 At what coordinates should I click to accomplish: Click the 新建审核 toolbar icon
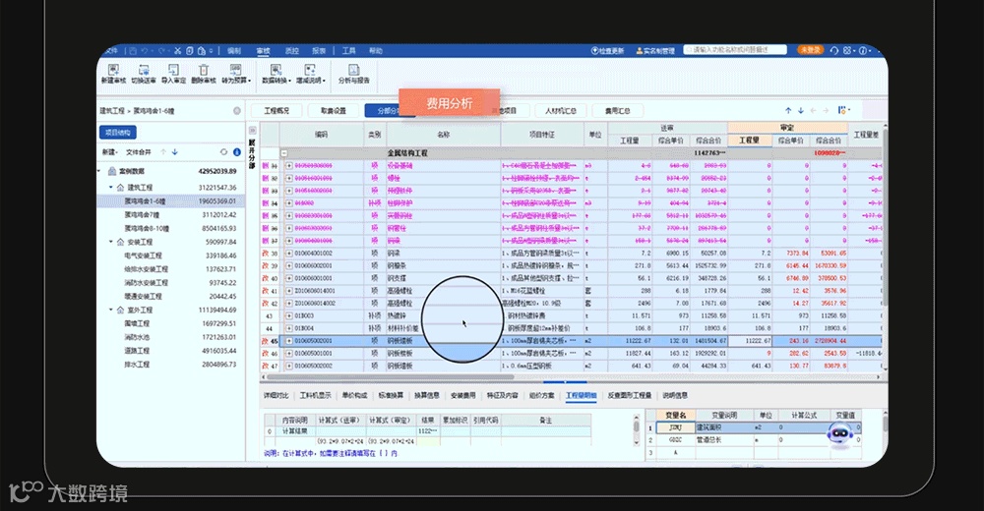pyautogui.click(x=113, y=74)
